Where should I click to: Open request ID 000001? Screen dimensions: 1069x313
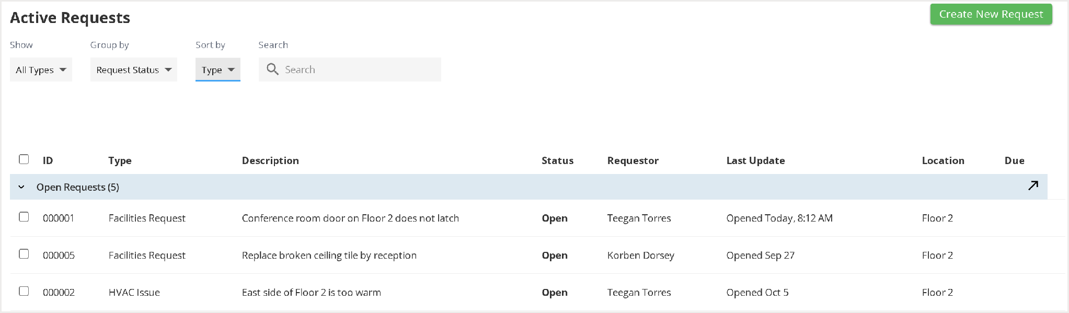tap(59, 218)
